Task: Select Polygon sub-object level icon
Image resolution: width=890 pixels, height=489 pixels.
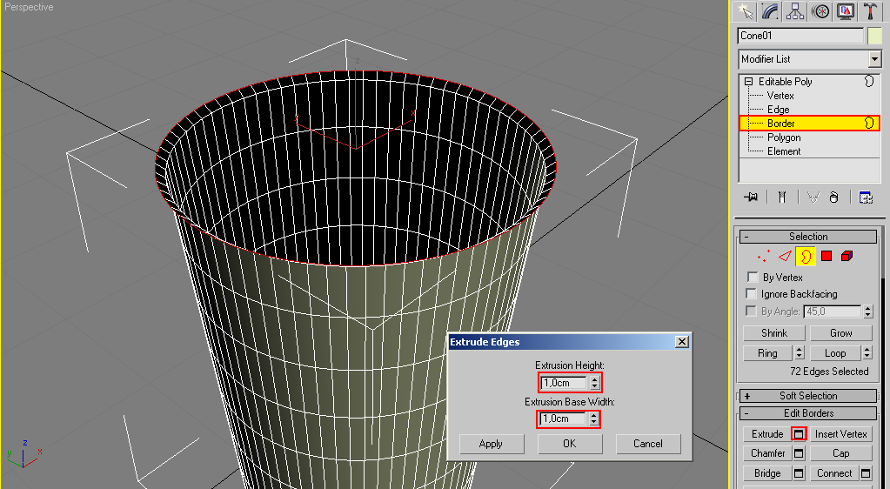Action: pyautogui.click(x=826, y=256)
